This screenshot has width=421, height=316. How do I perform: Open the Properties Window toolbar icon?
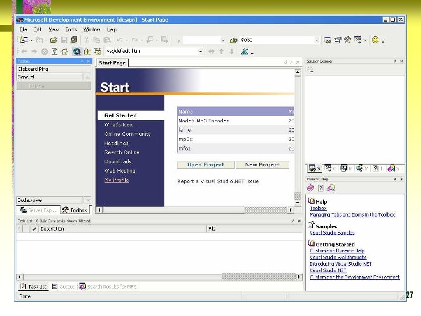click(337, 40)
